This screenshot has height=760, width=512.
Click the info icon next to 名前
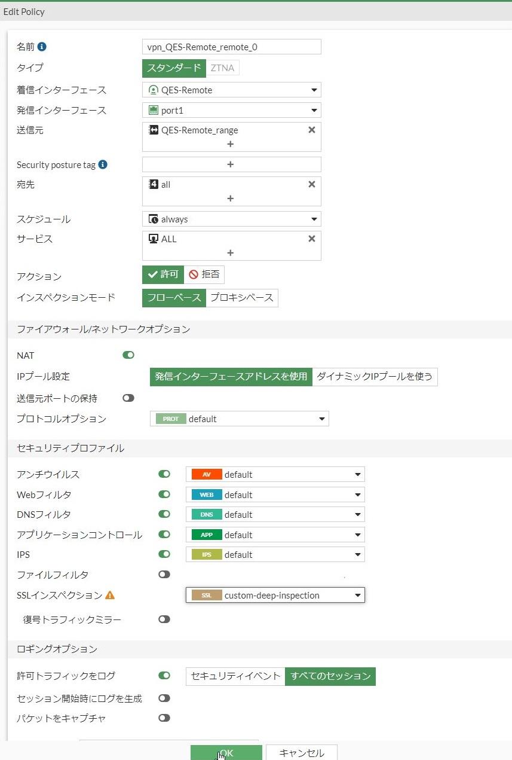tap(42, 47)
